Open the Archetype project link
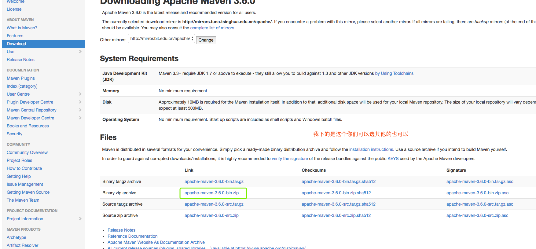 17,237
